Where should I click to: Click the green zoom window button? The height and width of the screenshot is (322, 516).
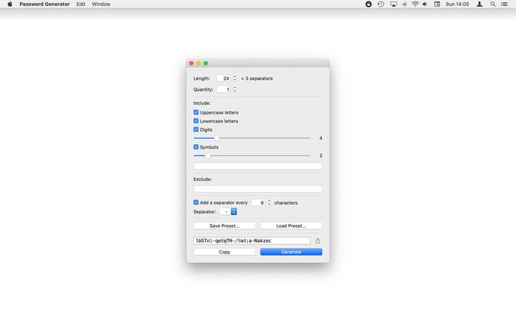click(206, 63)
